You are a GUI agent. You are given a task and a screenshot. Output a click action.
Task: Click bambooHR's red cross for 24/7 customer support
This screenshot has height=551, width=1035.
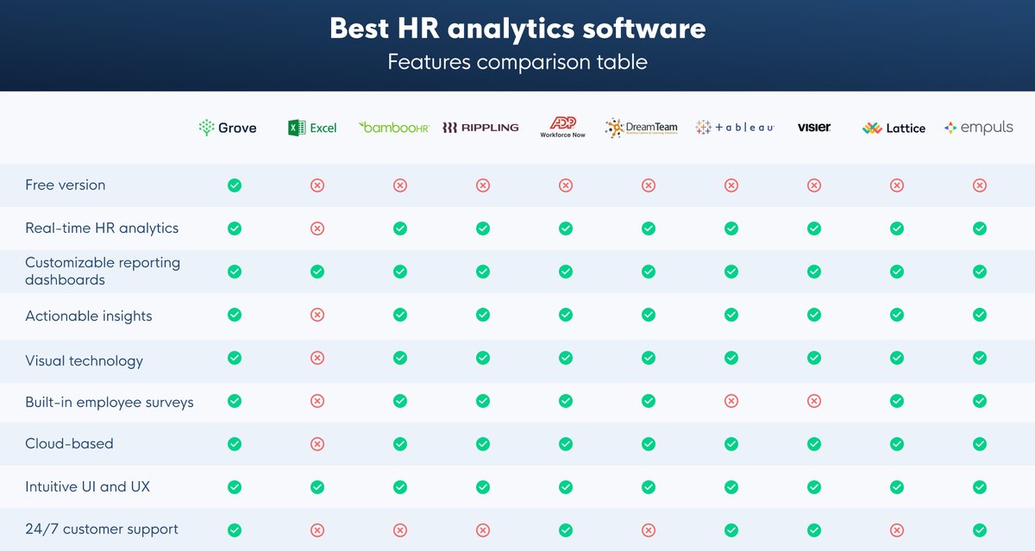[x=400, y=530]
